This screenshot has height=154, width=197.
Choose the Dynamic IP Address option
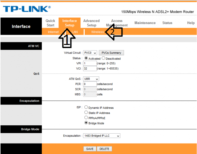[x=86, y=107]
